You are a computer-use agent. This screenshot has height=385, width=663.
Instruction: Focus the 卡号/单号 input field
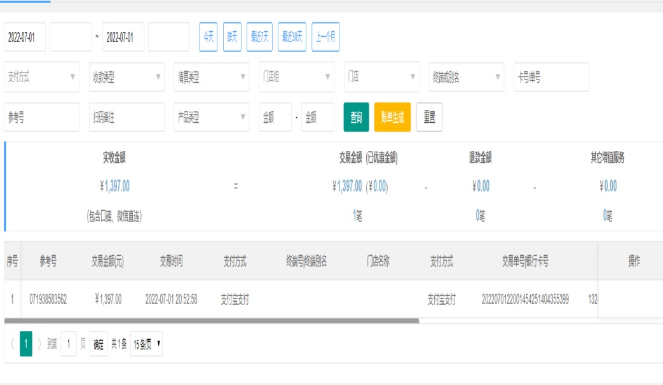(551, 77)
